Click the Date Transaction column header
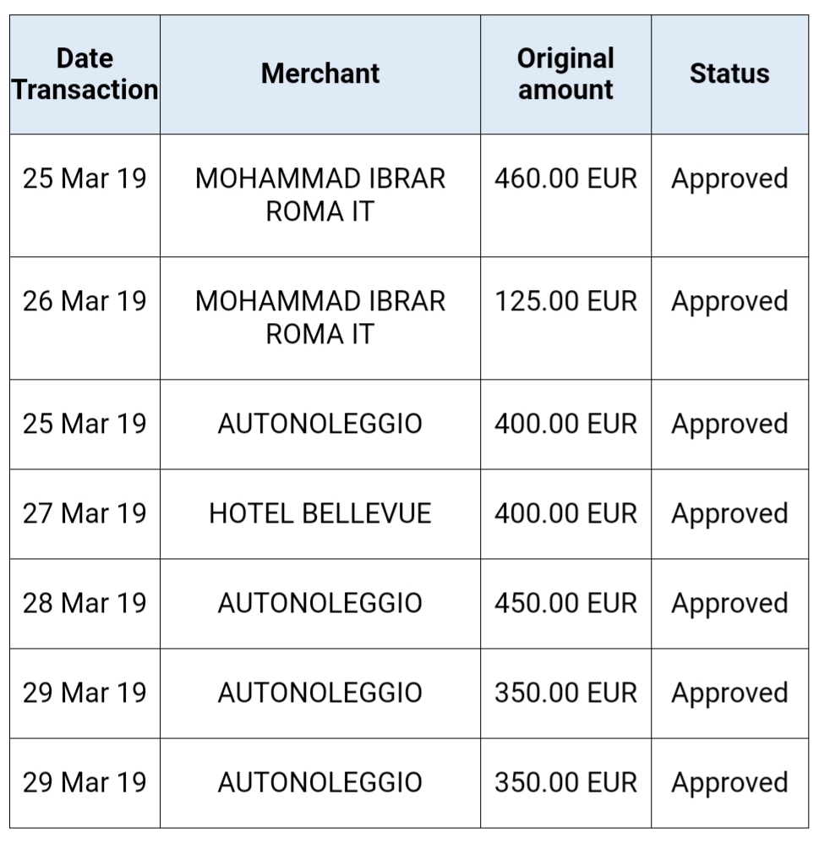The height and width of the screenshot is (844, 819). coord(85,74)
